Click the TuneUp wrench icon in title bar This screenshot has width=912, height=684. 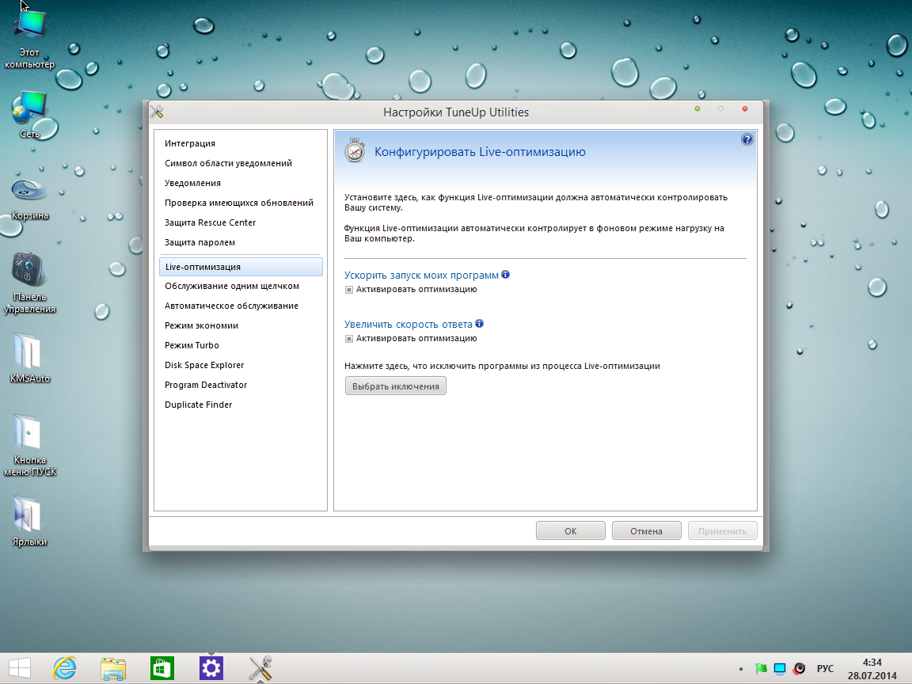click(157, 112)
